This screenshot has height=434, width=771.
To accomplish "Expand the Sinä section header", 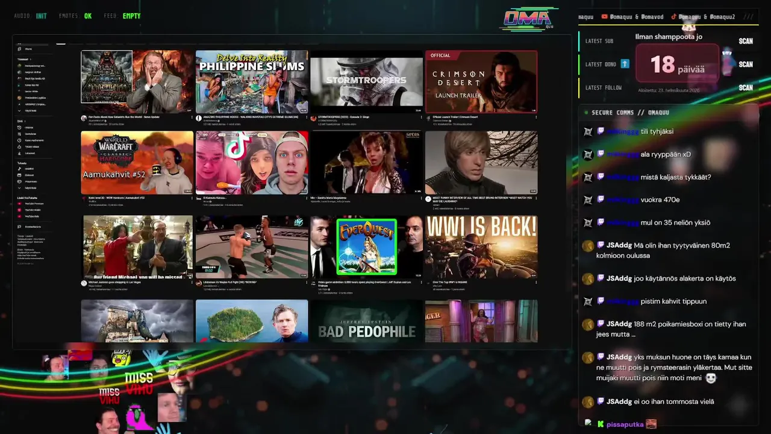I will (x=21, y=121).
